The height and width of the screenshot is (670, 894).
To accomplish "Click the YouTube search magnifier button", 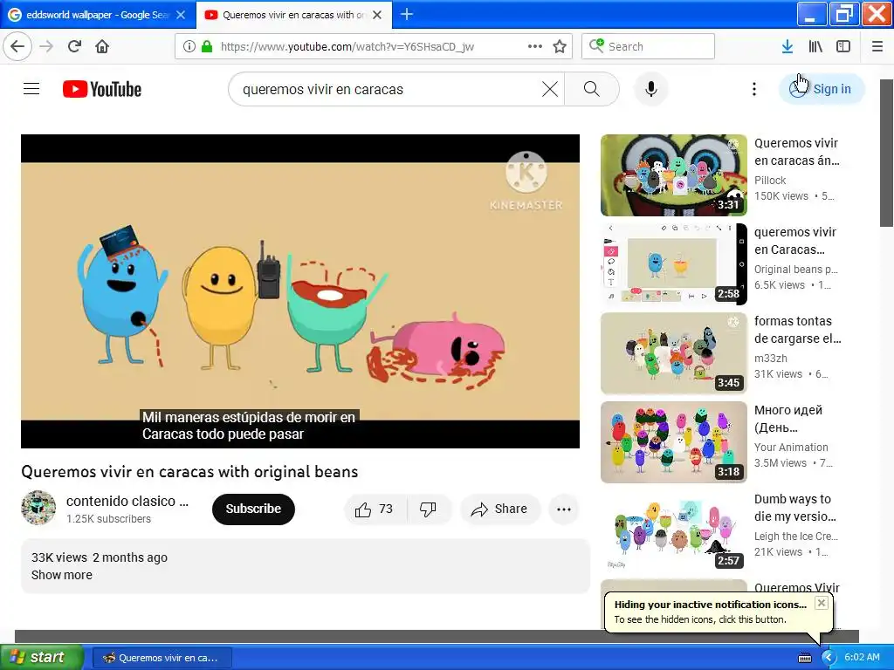I will (x=592, y=89).
